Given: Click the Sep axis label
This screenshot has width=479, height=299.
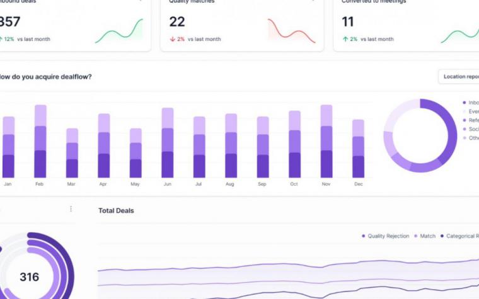Looking at the screenshot, I should coord(262,184).
